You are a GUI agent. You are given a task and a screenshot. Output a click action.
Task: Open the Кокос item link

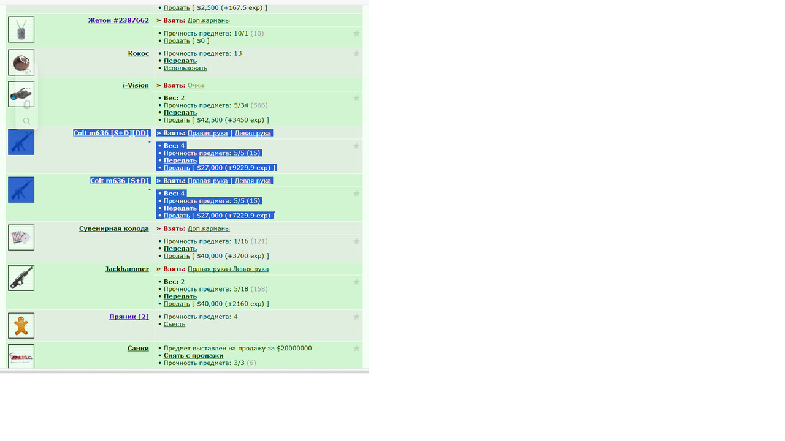[x=139, y=53]
